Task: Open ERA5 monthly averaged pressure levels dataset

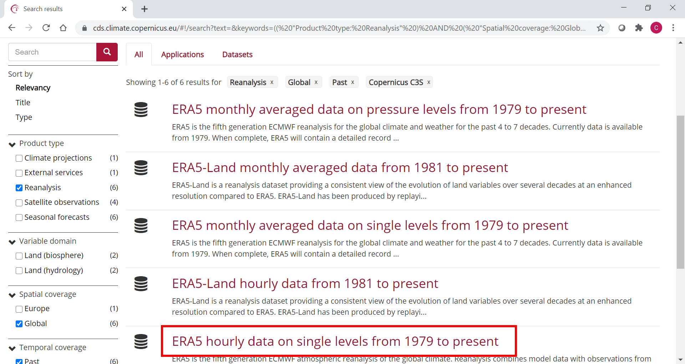Action: pyautogui.click(x=379, y=109)
